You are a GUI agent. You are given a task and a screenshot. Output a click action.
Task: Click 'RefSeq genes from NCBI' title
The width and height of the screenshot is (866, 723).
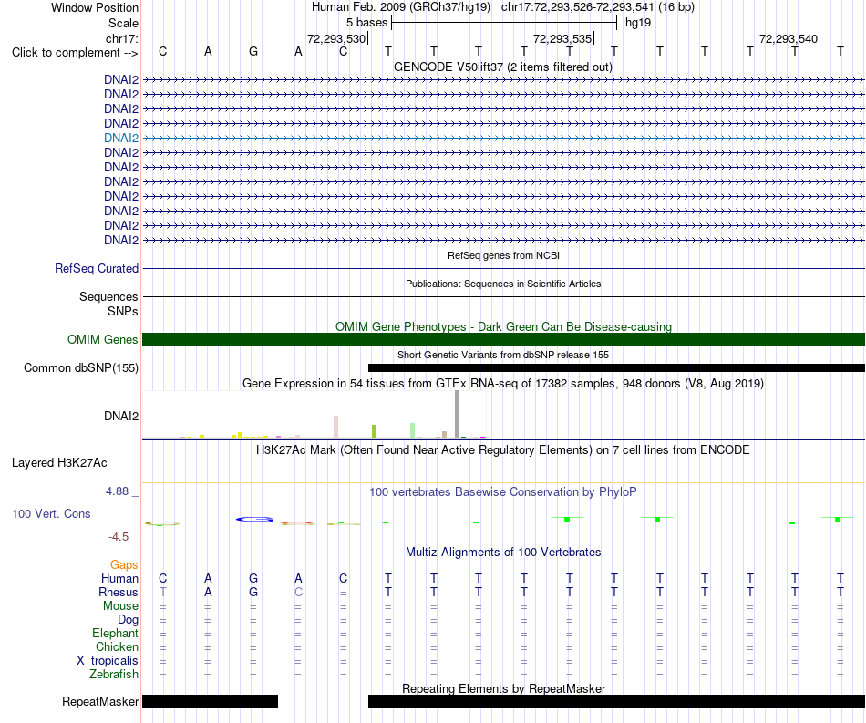pyautogui.click(x=503, y=255)
